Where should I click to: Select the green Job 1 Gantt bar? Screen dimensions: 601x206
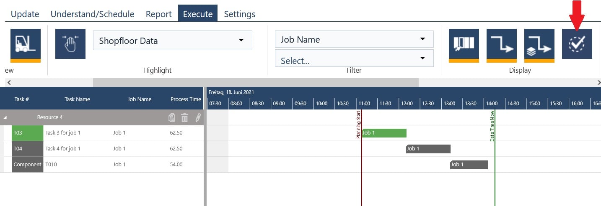[384, 133]
